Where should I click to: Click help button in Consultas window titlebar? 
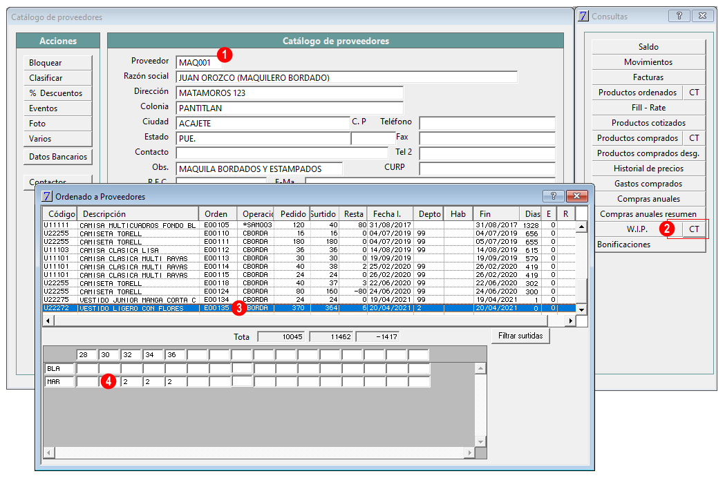click(679, 16)
